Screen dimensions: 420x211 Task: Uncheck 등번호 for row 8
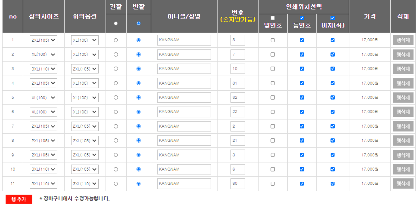pos(302,141)
